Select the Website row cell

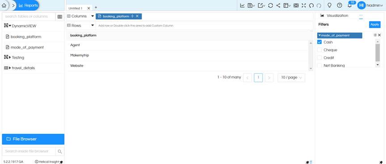(188, 66)
